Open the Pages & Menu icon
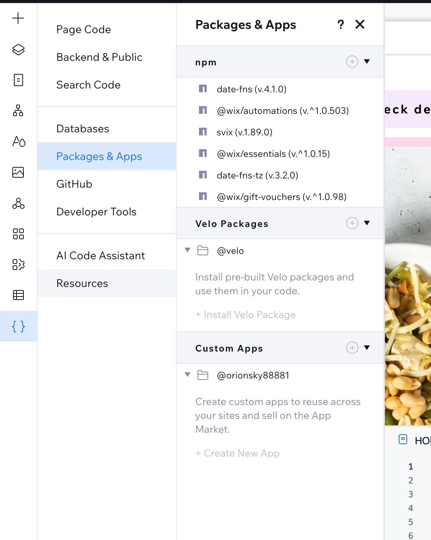431x540 pixels. coord(18,80)
